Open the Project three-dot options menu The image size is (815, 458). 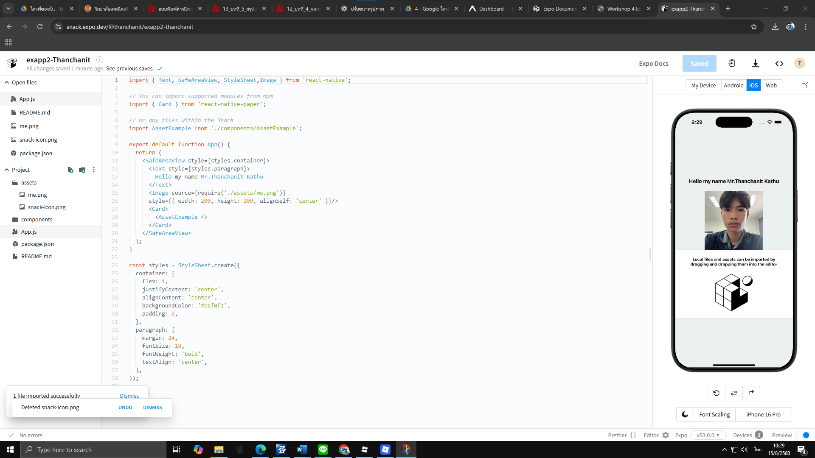pos(94,170)
